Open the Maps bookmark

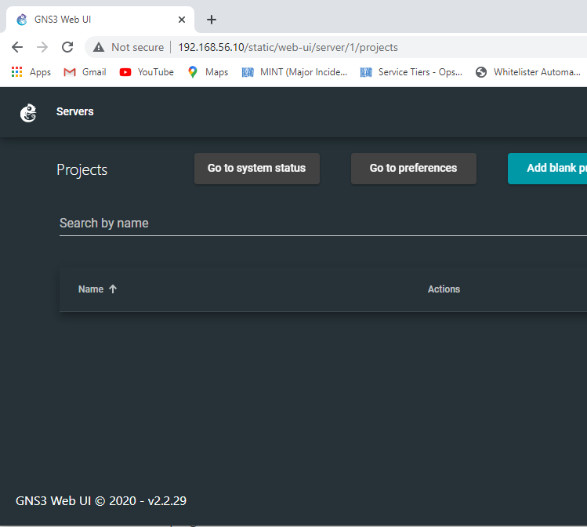click(208, 72)
